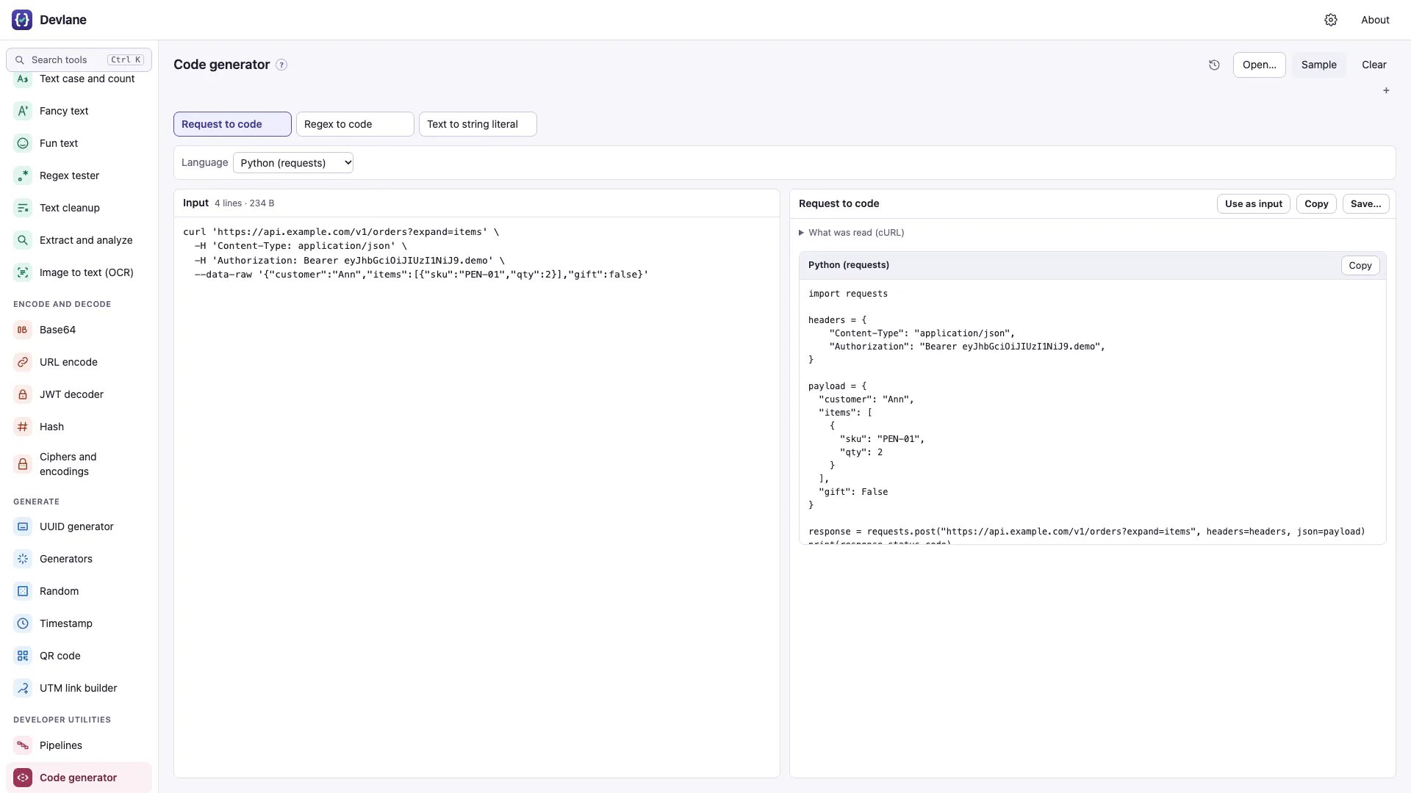
Task: Select the Regex tester icon
Action: [23, 175]
